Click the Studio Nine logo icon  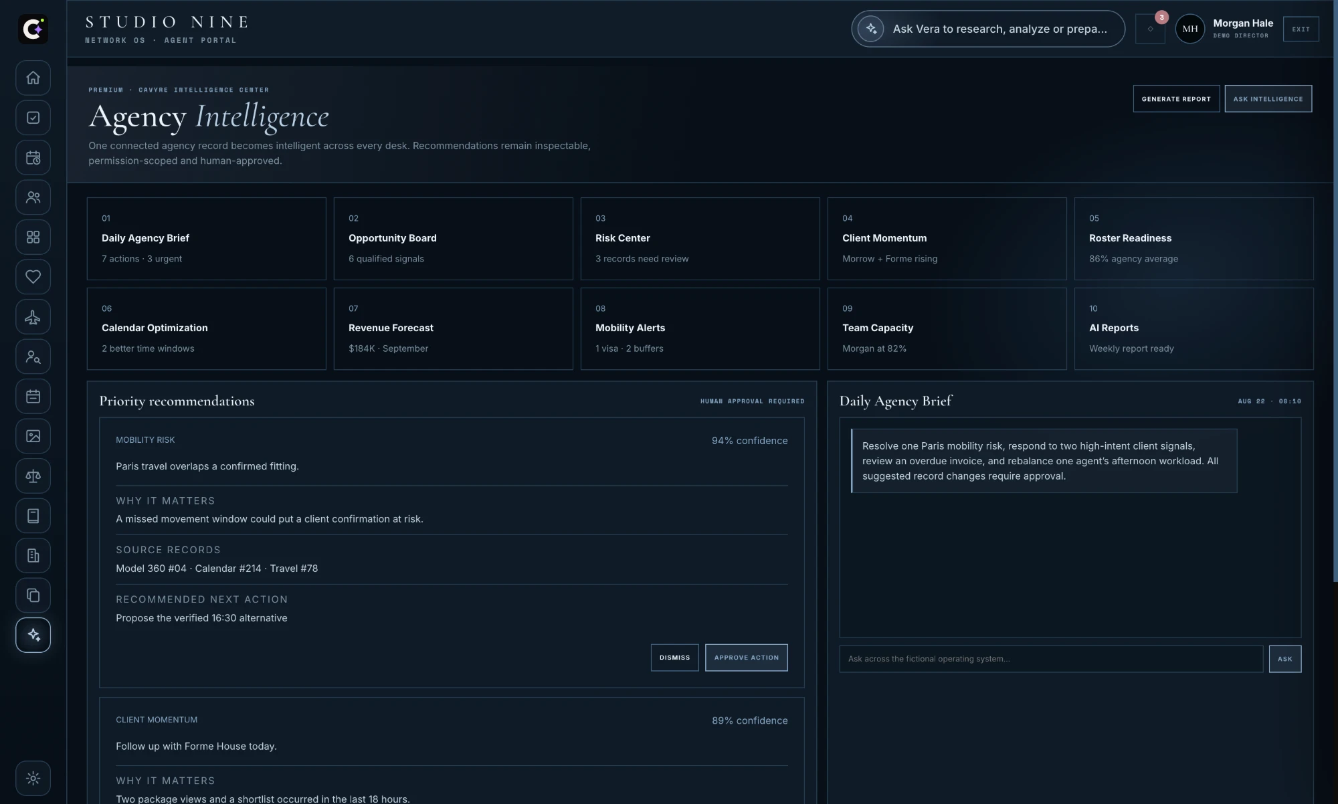pos(33,29)
